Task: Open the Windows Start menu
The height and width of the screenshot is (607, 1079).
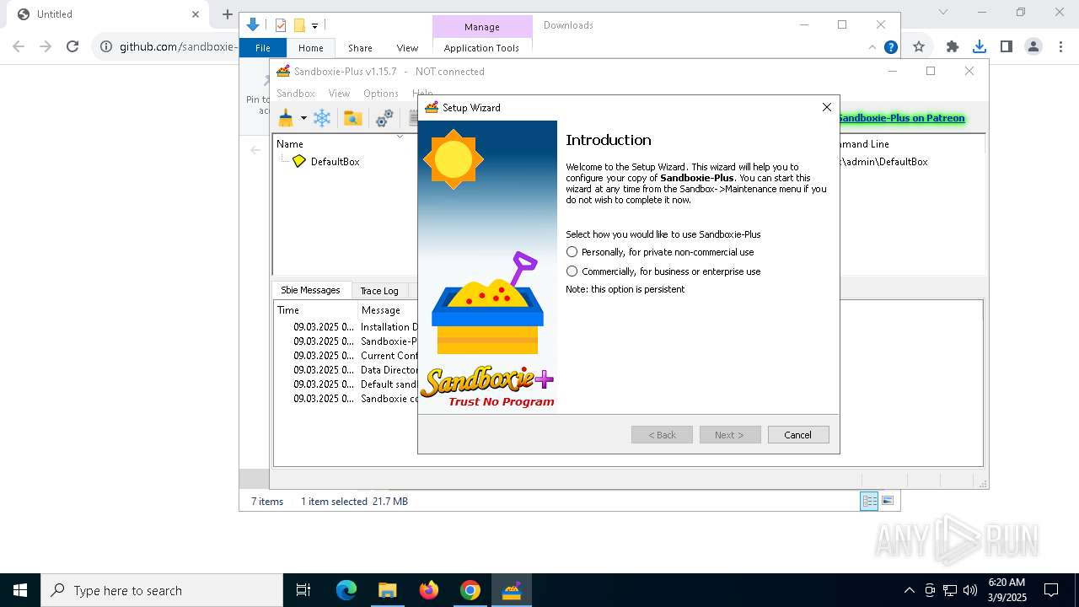Action: click(x=20, y=590)
